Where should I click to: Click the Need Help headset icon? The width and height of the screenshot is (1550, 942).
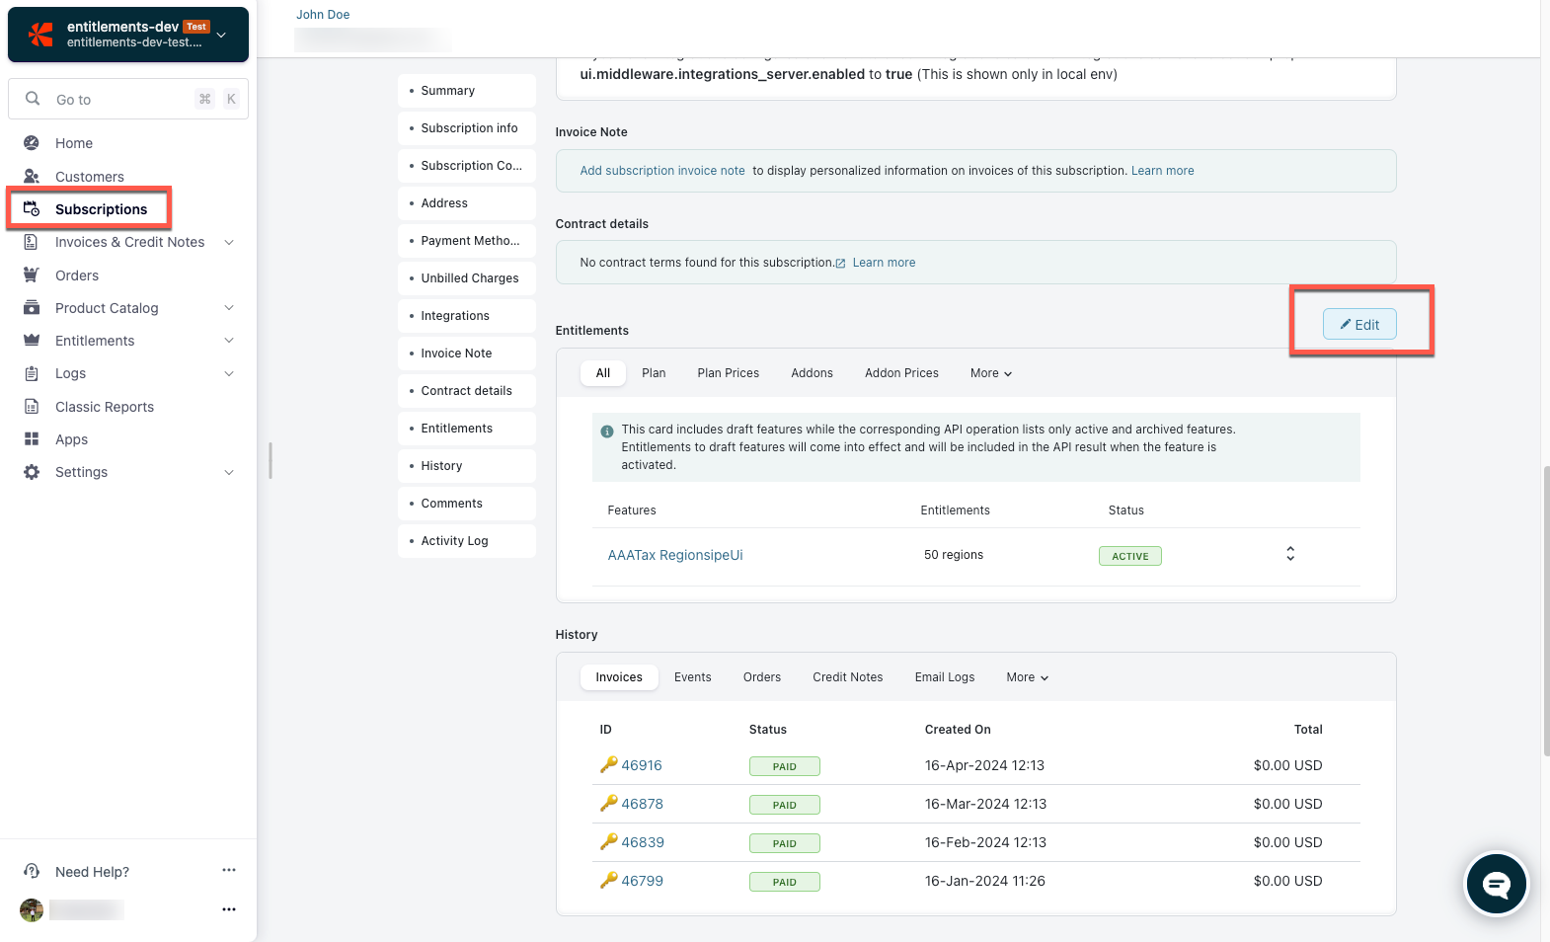coord(32,871)
